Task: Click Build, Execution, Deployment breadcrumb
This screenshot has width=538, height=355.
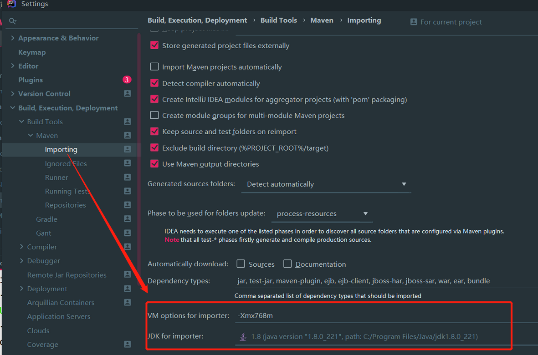Action: (x=197, y=20)
